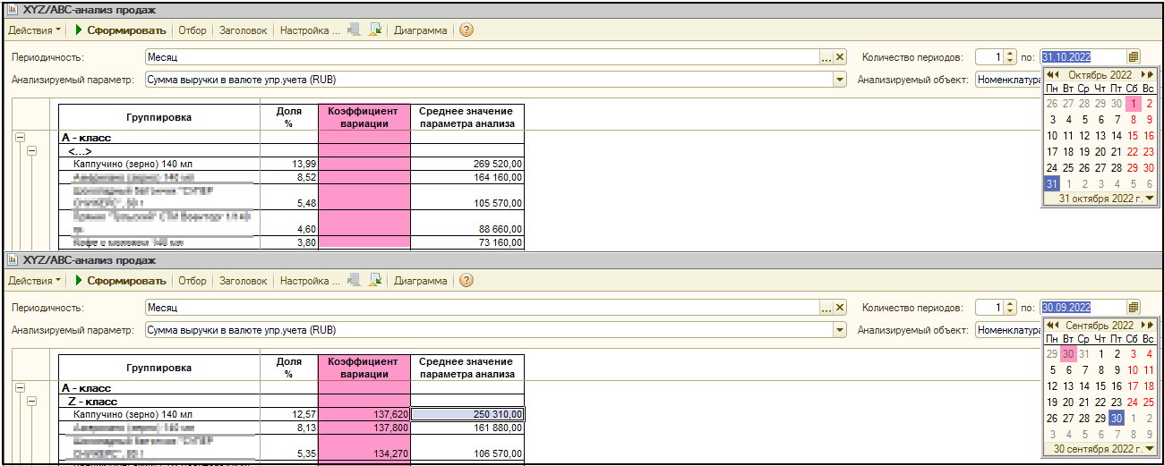Screen dimensions: 1164x466
Task: Click the help icon in the September report toolbar
Action: tap(466, 281)
